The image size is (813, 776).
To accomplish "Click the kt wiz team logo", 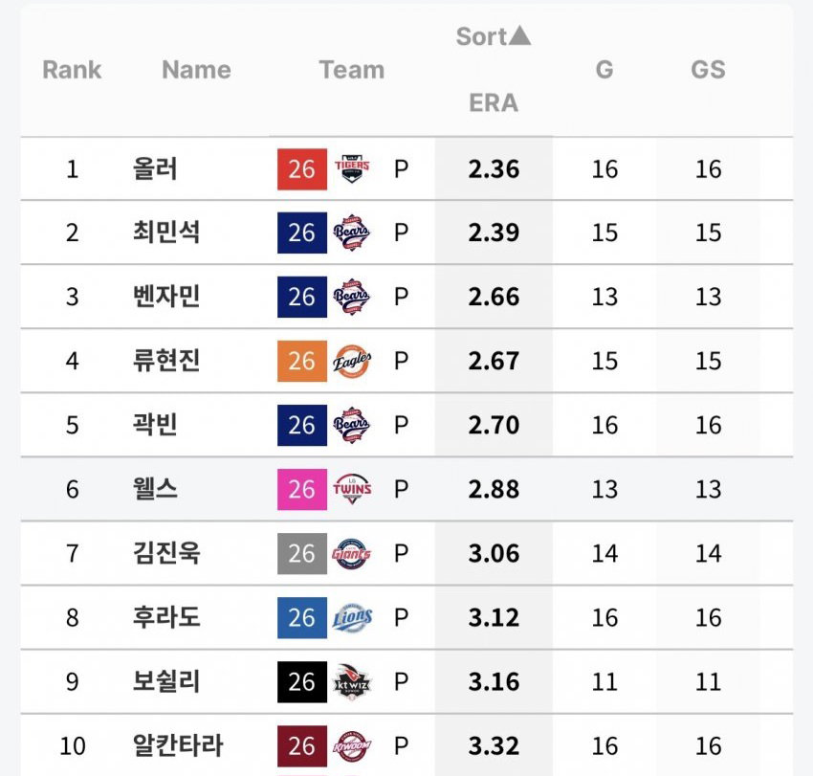I will [x=352, y=681].
